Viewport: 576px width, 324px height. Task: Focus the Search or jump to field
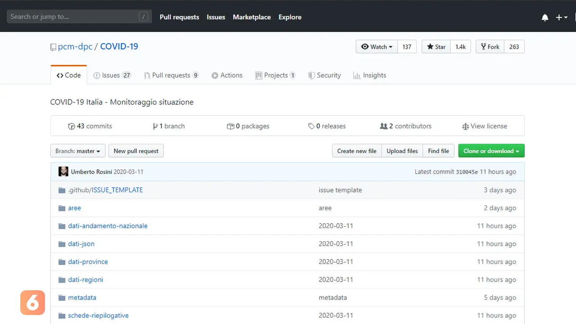pyautogui.click(x=79, y=17)
